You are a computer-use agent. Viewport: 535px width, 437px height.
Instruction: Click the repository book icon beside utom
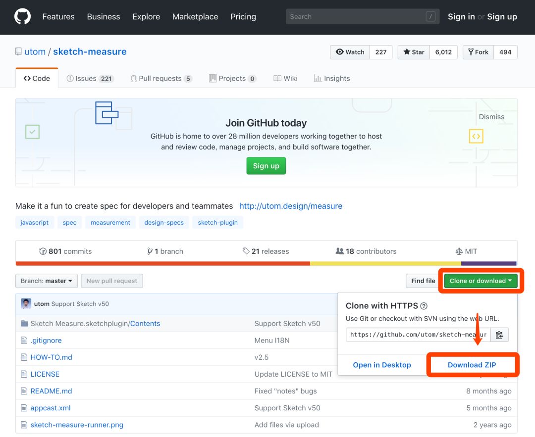[x=18, y=51]
